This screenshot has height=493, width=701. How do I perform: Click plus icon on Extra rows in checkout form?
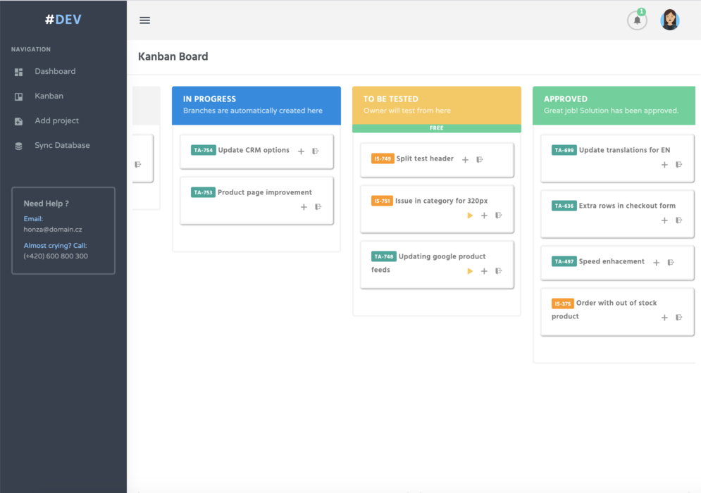[664, 220]
